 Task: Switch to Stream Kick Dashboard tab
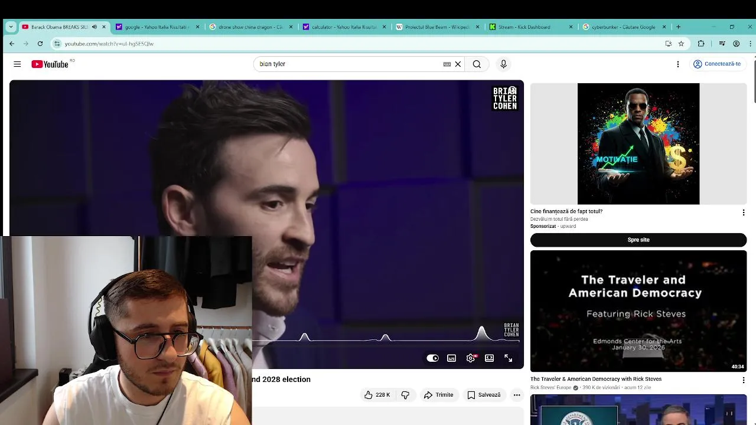point(531,27)
